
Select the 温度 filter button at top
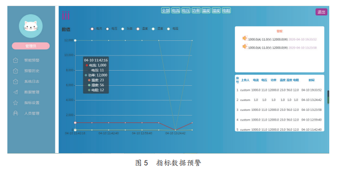(x=206, y=11)
